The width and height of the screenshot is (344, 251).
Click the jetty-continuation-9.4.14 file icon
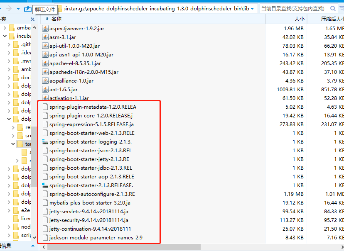(x=45, y=229)
